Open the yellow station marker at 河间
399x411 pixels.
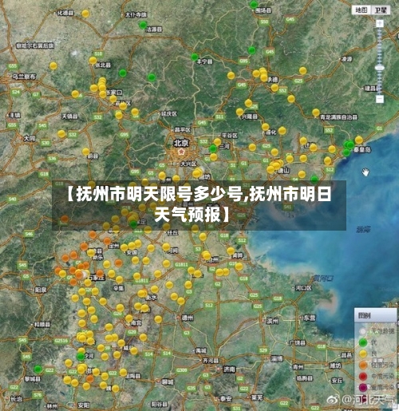[166, 247]
